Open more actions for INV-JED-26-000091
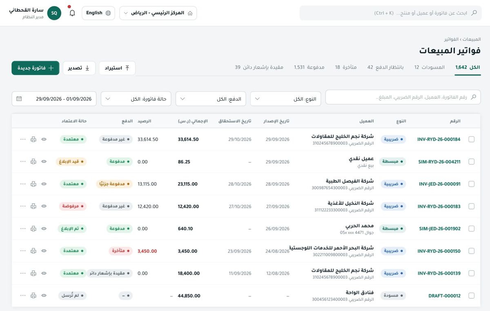490x311 pixels. point(23,184)
